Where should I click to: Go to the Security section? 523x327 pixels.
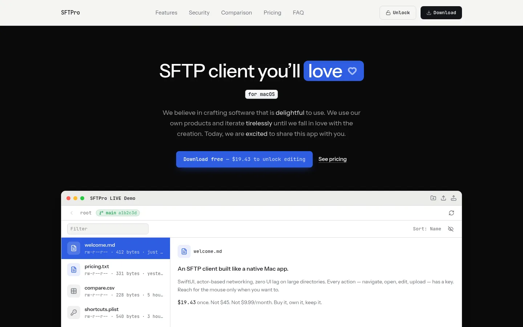(x=199, y=13)
